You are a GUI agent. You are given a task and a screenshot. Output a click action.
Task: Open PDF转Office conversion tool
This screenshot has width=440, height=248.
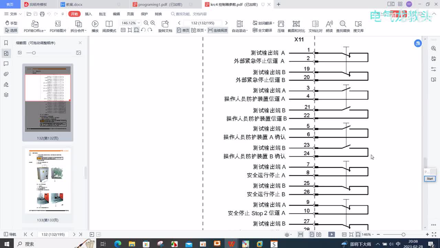pos(35,27)
